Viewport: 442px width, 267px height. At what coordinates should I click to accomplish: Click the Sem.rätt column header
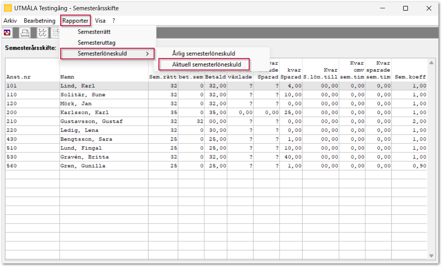pyautogui.click(x=163, y=77)
